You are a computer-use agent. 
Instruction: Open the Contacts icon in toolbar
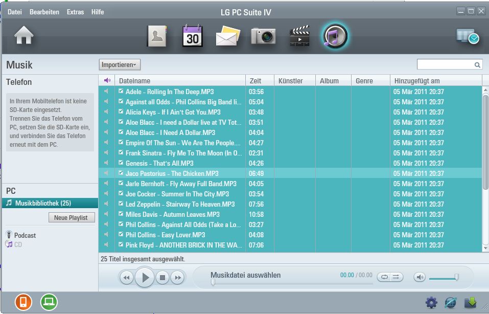(x=157, y=36)
